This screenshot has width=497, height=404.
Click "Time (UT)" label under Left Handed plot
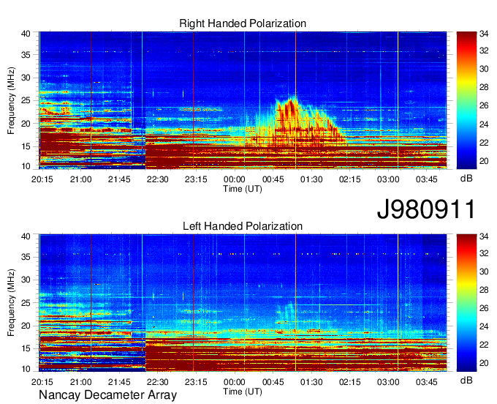[243, 392]
